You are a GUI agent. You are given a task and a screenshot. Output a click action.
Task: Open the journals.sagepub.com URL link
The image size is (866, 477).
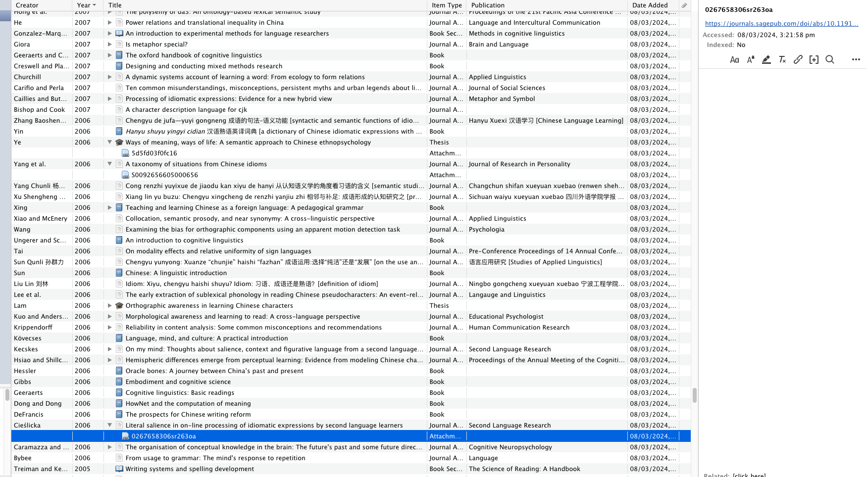781,24
